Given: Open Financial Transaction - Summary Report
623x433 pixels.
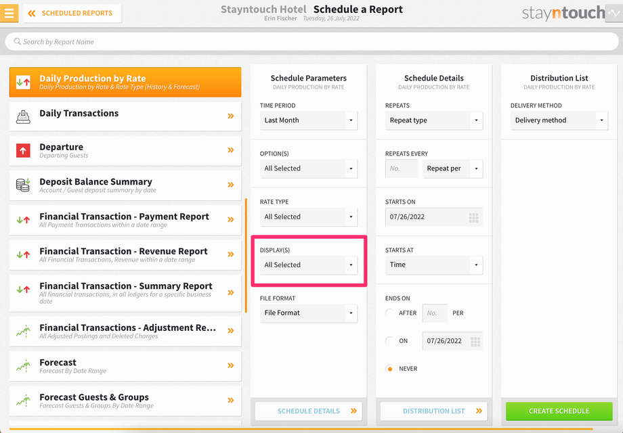Looking at the screenshot, I should 125,293.
